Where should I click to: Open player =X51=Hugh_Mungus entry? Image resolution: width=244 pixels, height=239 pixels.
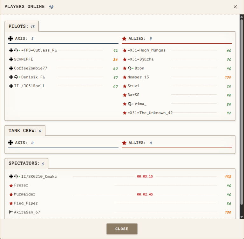pyautogui.click(x=177, y=50)
